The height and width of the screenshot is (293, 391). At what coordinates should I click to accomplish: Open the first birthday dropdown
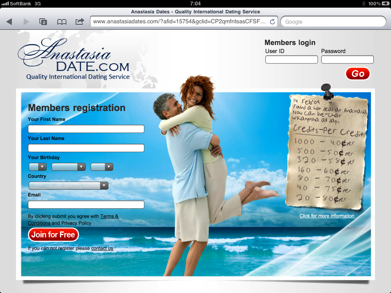pyautogui.click(x=38, y=167)
